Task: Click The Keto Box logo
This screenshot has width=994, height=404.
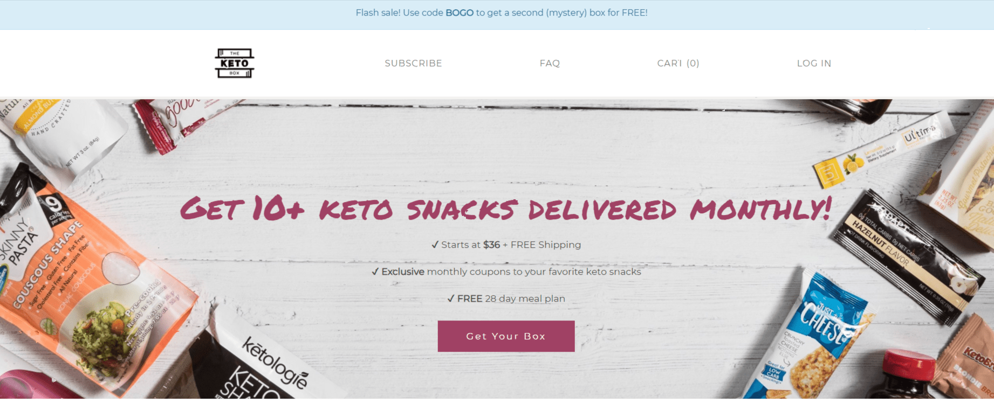Action: pos(235,63)
